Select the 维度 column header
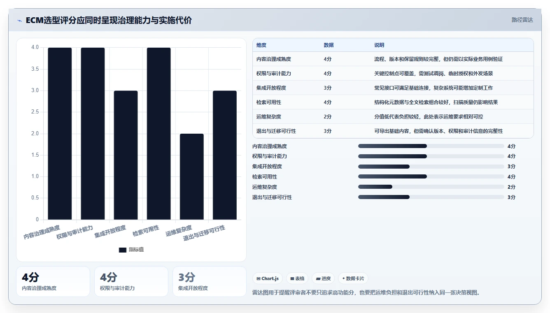Image resolution: width=550 pixels, height=313 pixels. 261,45
